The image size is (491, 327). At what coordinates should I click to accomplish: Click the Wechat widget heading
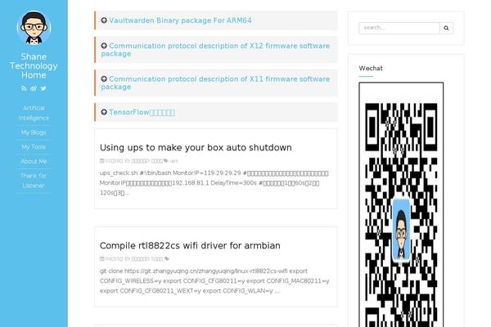[371, 68]
